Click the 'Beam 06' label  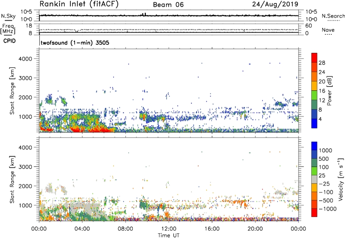click(168, 5)
